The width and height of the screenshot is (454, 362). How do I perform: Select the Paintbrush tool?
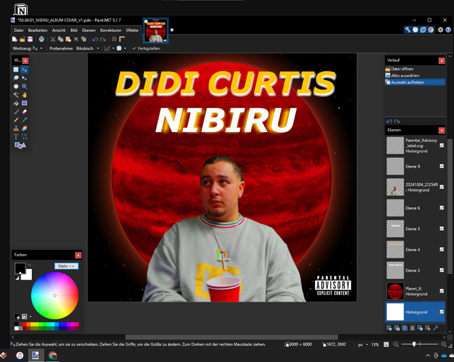[x=16, y=111]
